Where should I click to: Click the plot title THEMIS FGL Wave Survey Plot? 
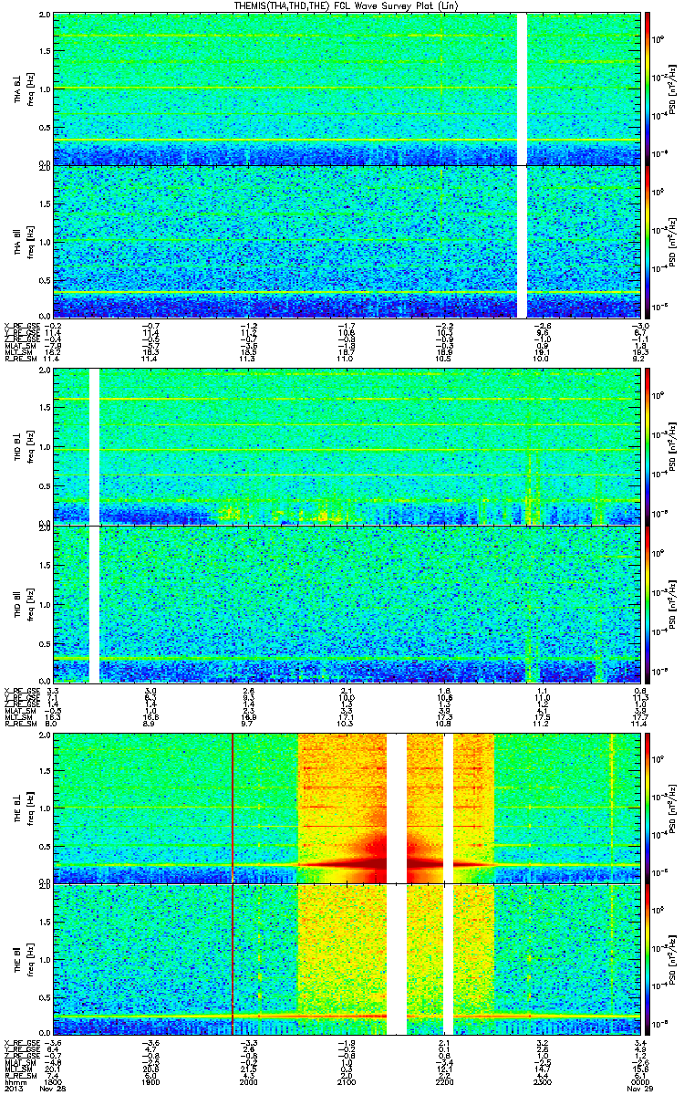pyautogui.click(x=346, y=5)
